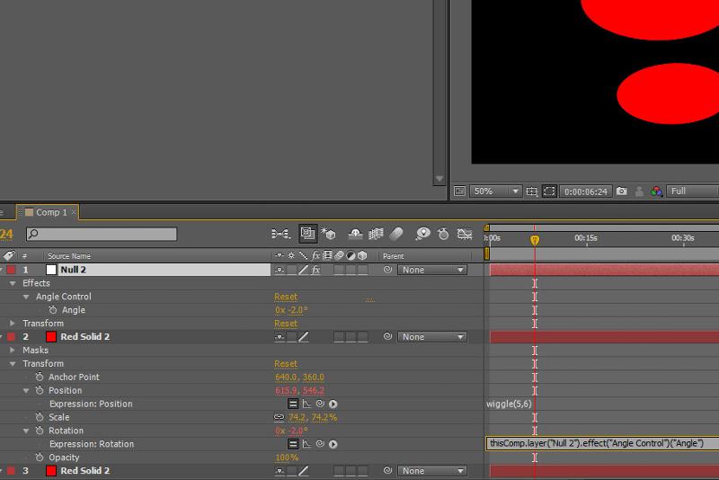Click the Parent column header

393,256
